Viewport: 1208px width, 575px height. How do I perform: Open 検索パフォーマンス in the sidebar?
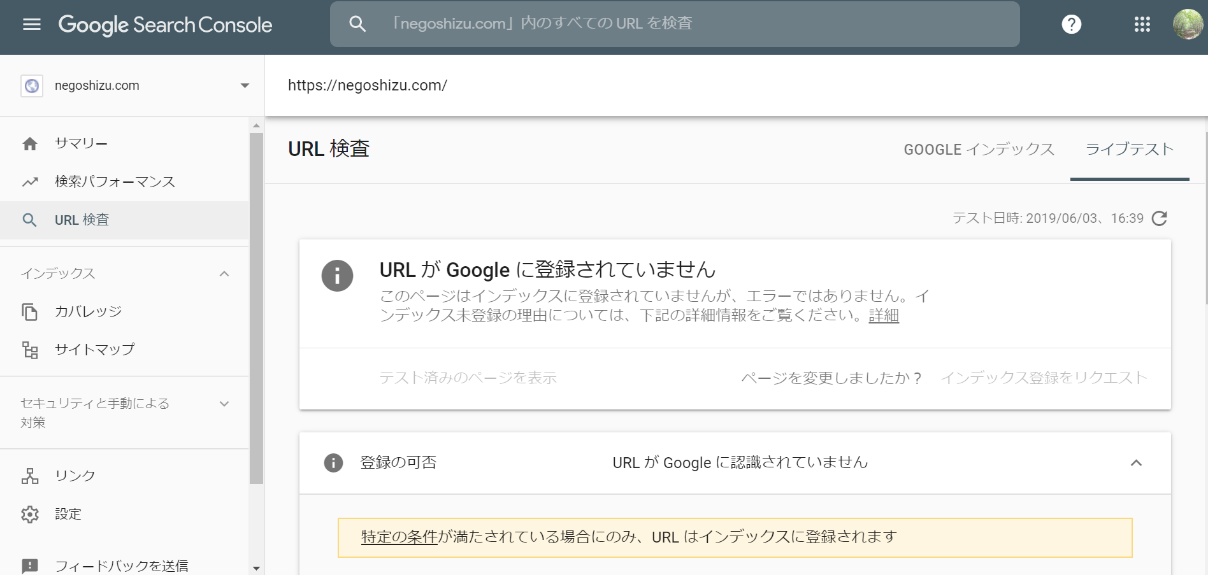(x=124, y=182)
